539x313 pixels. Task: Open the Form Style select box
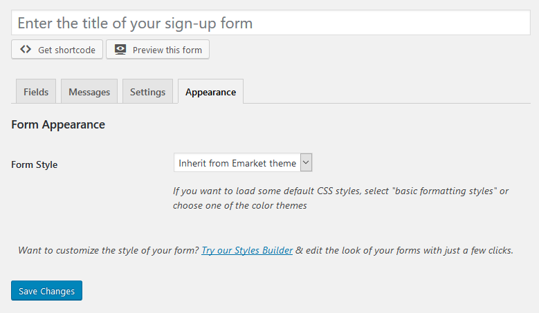(x=243, y=162)
